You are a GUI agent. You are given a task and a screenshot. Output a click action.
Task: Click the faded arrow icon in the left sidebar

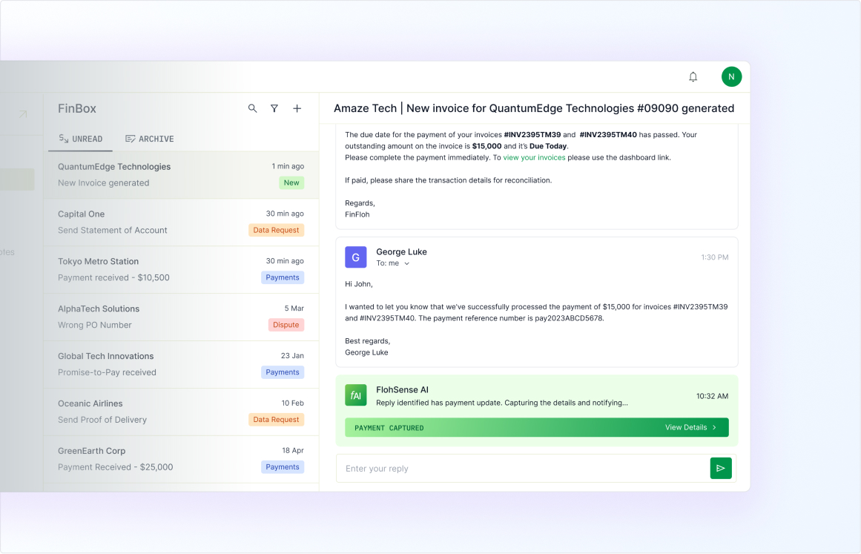22,114
